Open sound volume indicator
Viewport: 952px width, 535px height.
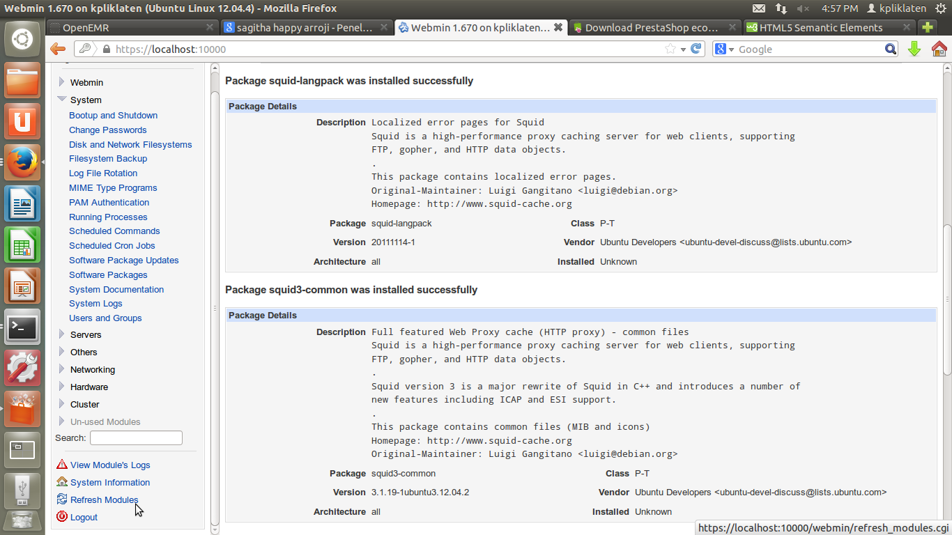point(803,8)
